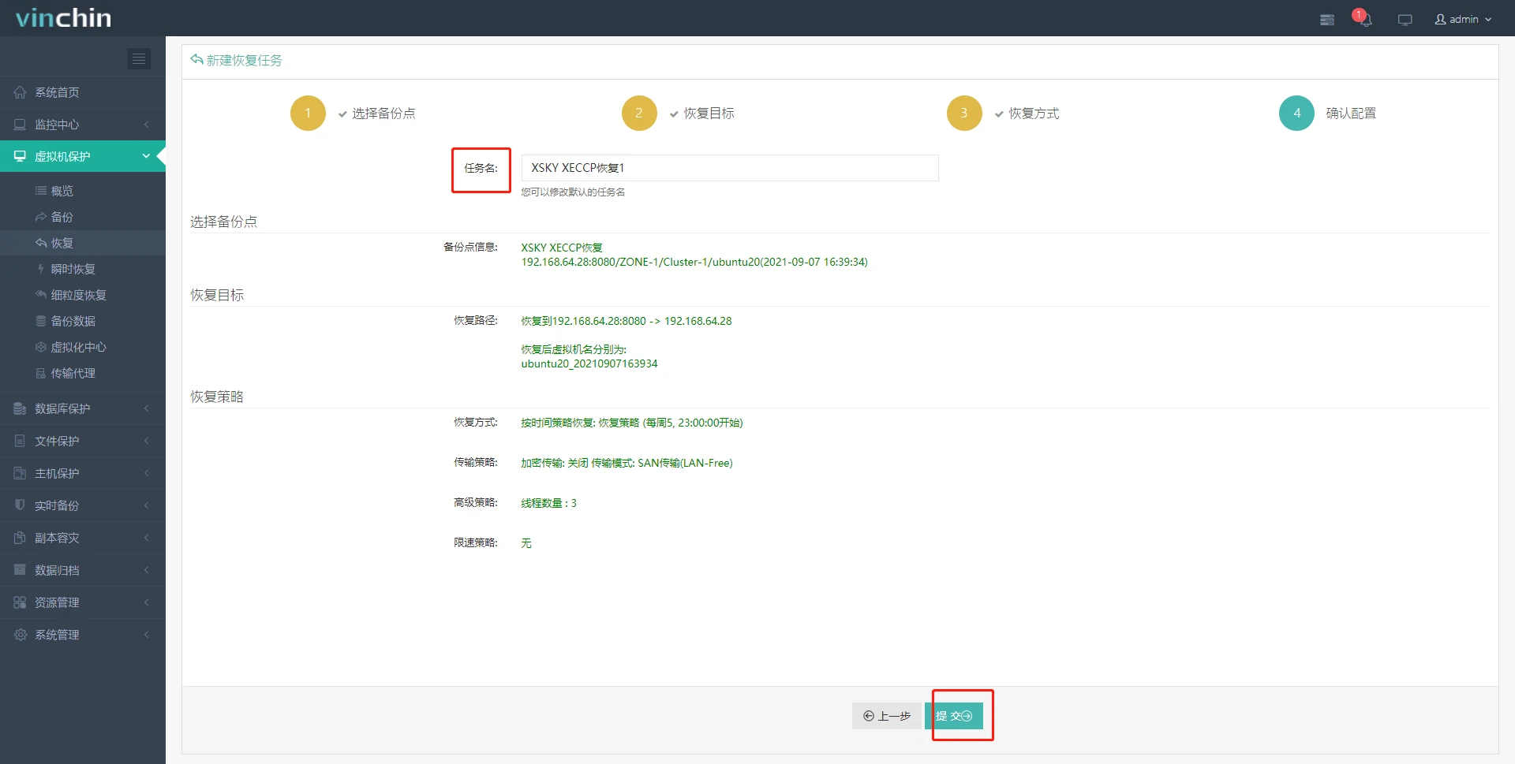Expand the 副本容灾 menu
This screenshot has width=1515, height=764.
[83, 538]
